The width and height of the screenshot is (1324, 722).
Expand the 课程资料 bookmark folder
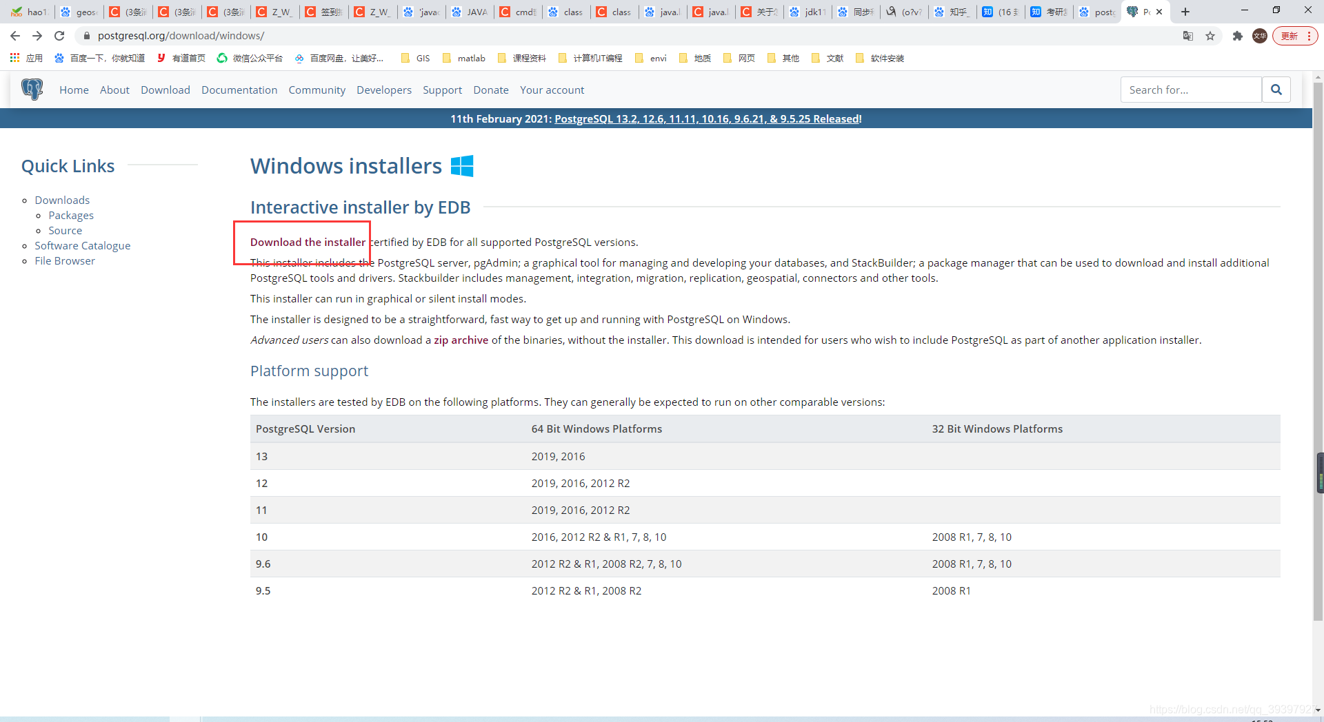coord(521,58)
